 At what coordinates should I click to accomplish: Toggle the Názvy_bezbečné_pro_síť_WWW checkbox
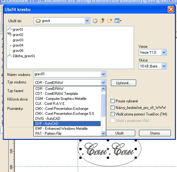[113, 107]
